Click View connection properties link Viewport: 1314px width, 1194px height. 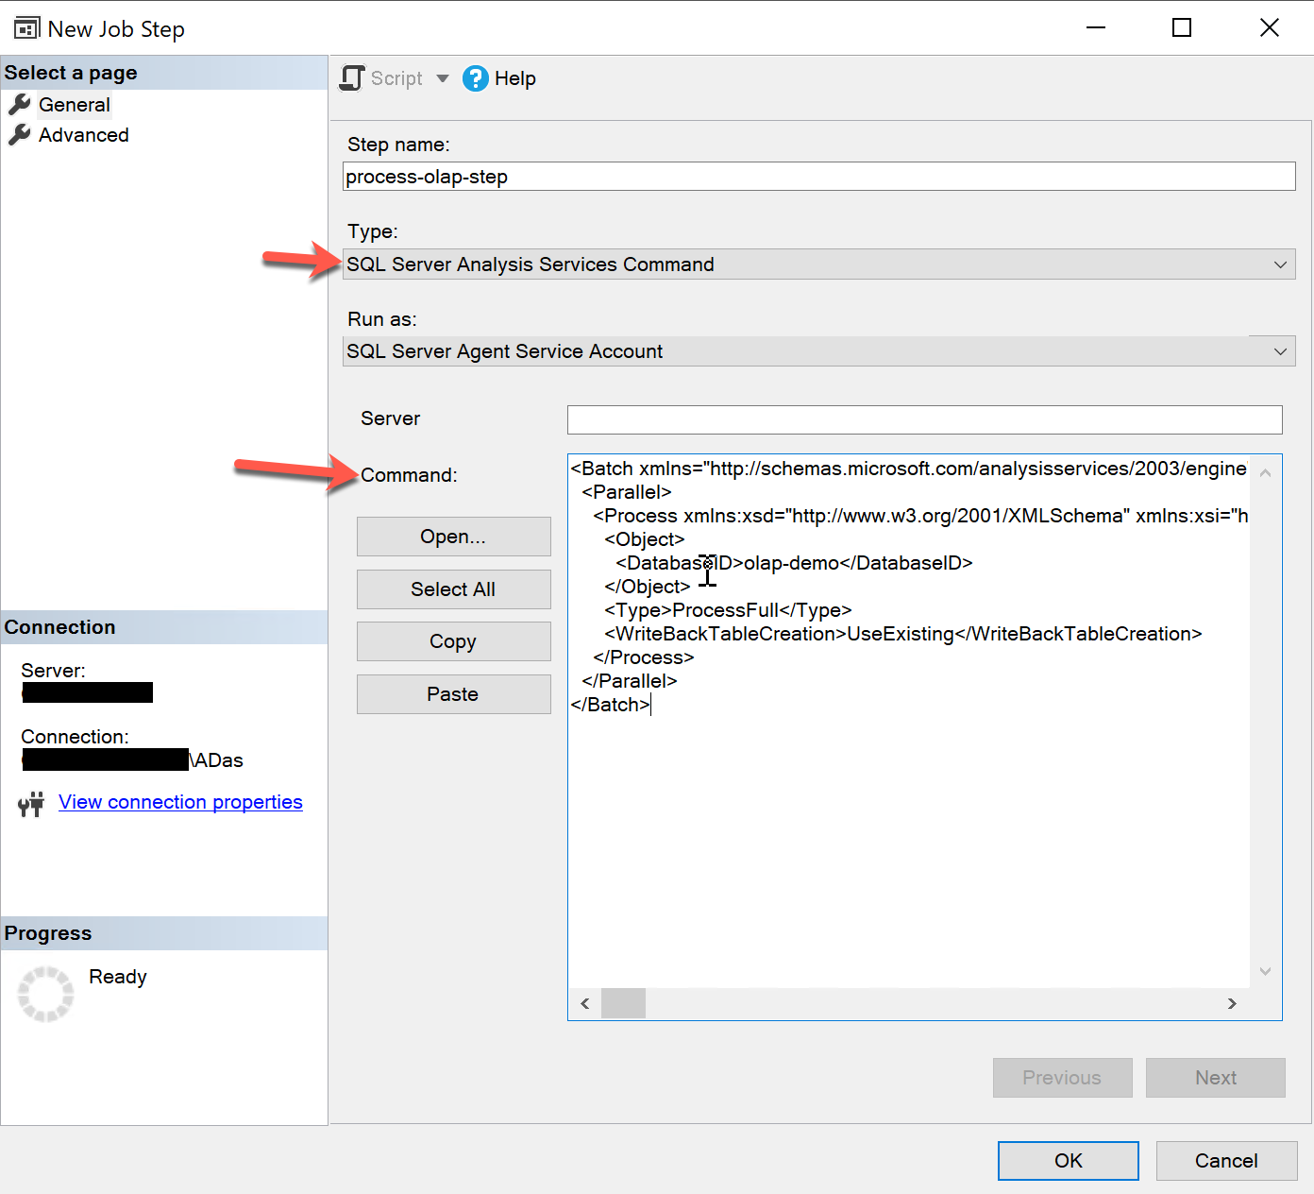pyautogui.click(x=180, y=802)
